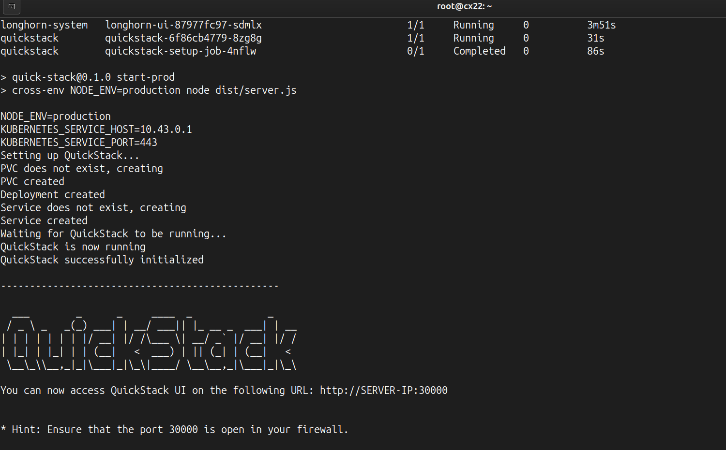
Task: Click the PVC created line
Action: coord(32,182)
